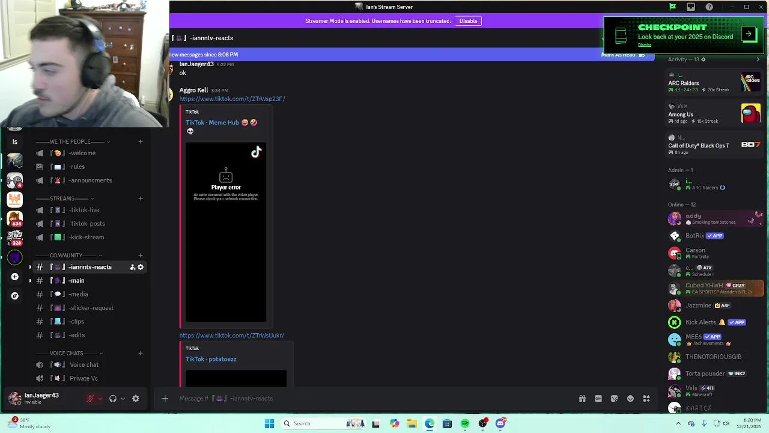Open microphone input options dropdown arrow
This screenshot has height=433, width=769.
[x=100, y=399]
